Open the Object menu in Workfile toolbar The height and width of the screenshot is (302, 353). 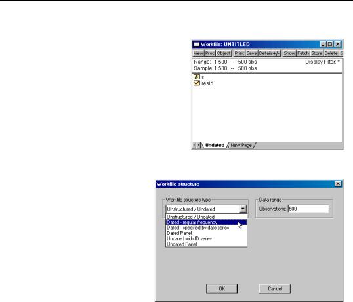[224, 53]
